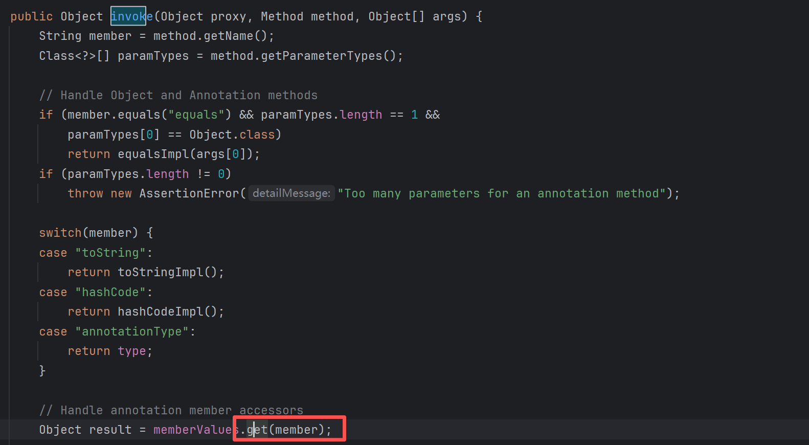
Task: Click the throw keyword
Action: point(85,193)
